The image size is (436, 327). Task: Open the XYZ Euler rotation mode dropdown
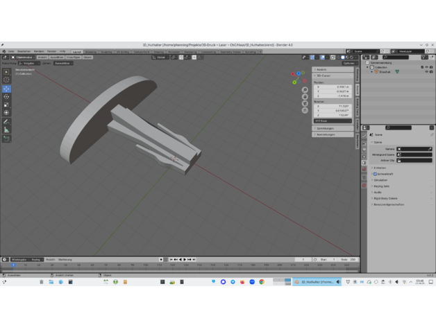tap(333, 121)
